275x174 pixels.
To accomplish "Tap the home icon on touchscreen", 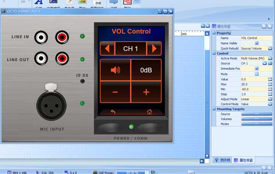I will pyautogui.click(x=149, y=112).
